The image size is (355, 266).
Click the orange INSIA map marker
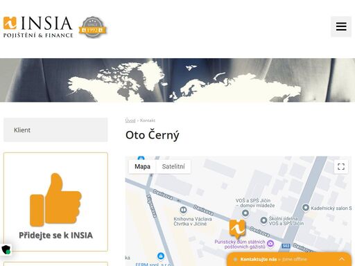(x=237, y=229)
